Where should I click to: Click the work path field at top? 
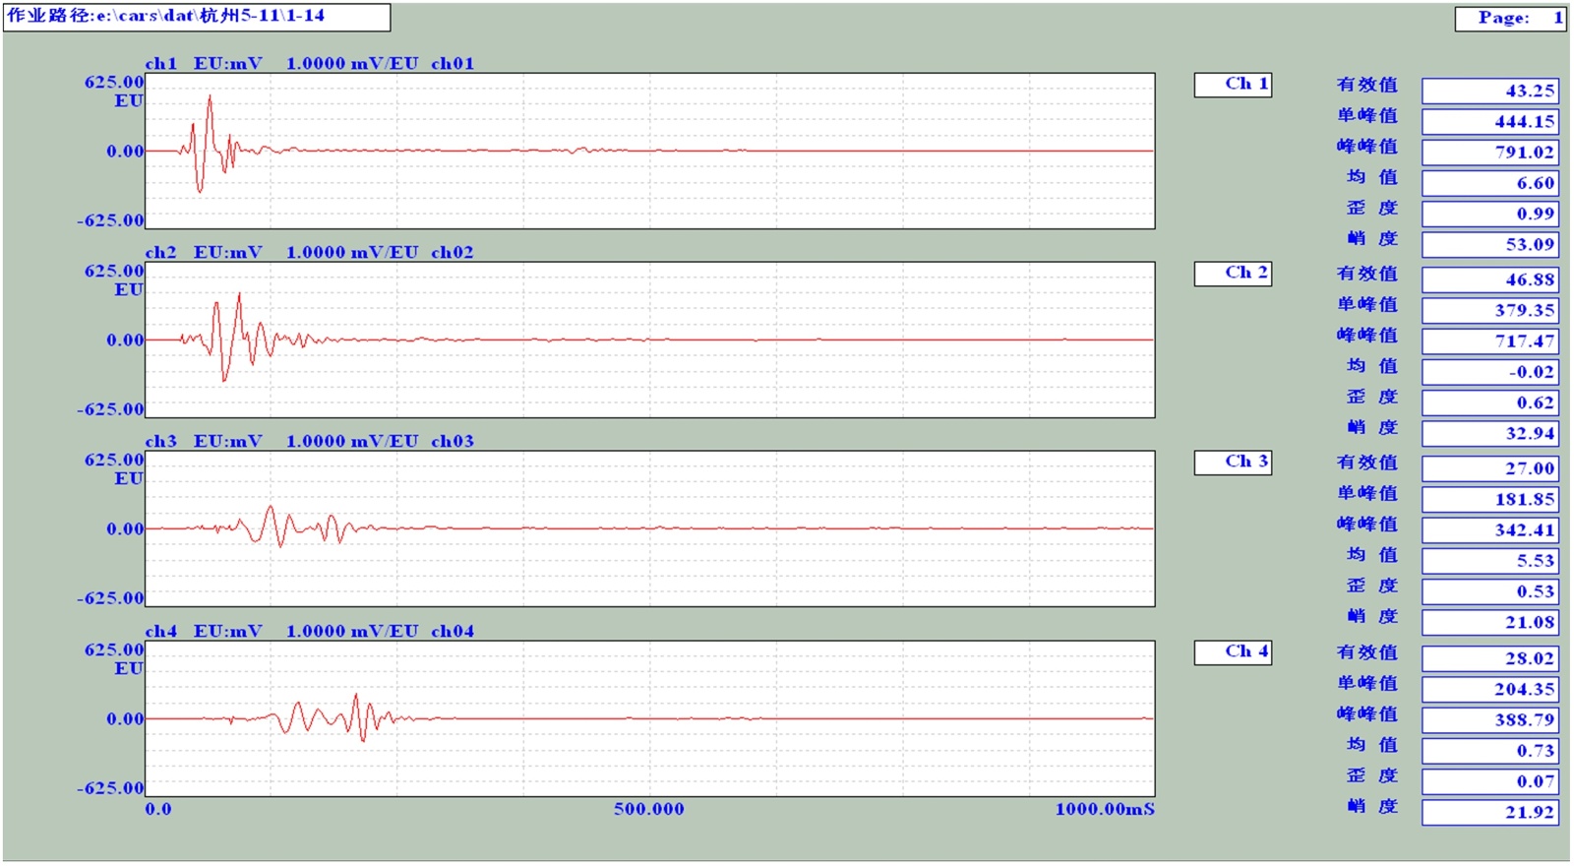(x=197, y=17)
